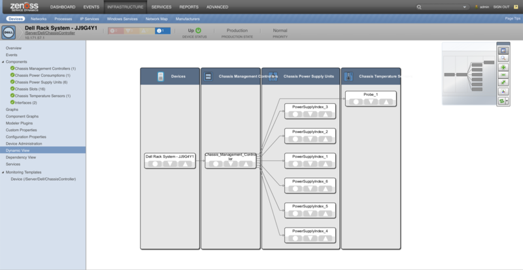This screenshot has height=270, width=523.
Task: Switch to the Windows Services sub-tab
Action: (122, 19)
